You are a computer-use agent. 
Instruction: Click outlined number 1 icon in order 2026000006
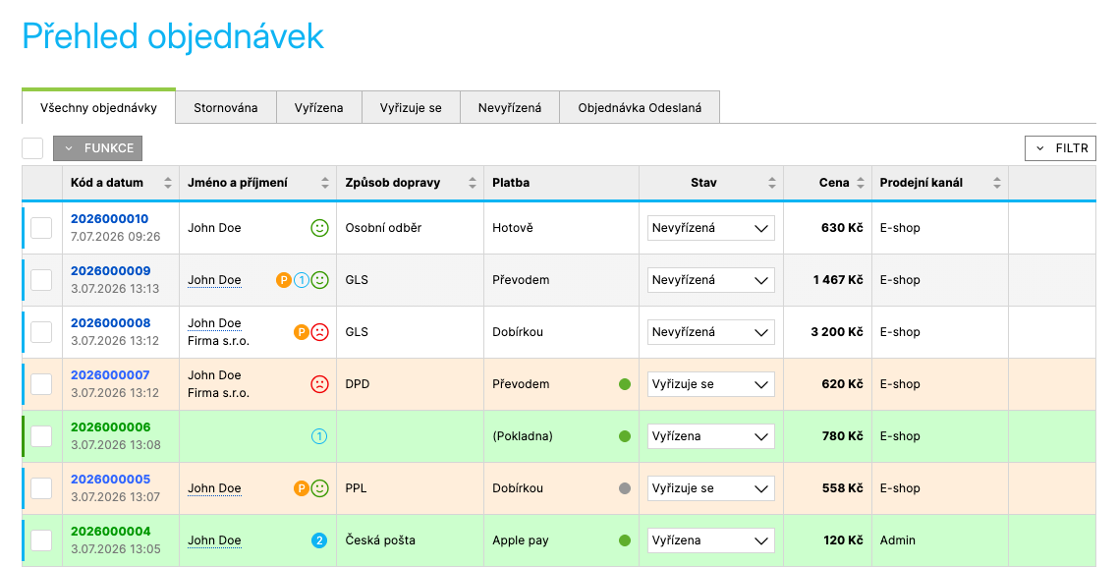click(319, 435)
